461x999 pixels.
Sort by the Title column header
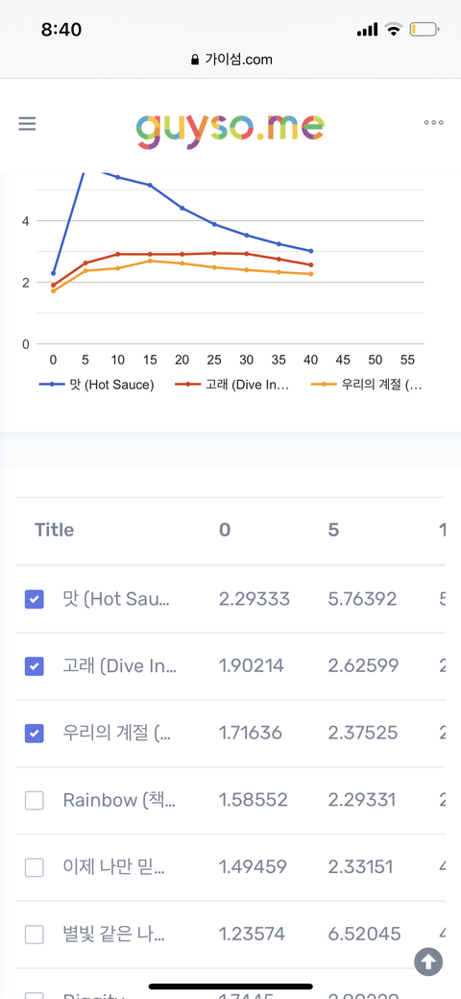click(x=54, y=530)
